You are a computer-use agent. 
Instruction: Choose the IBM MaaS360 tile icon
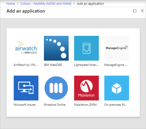pos(56,48)
